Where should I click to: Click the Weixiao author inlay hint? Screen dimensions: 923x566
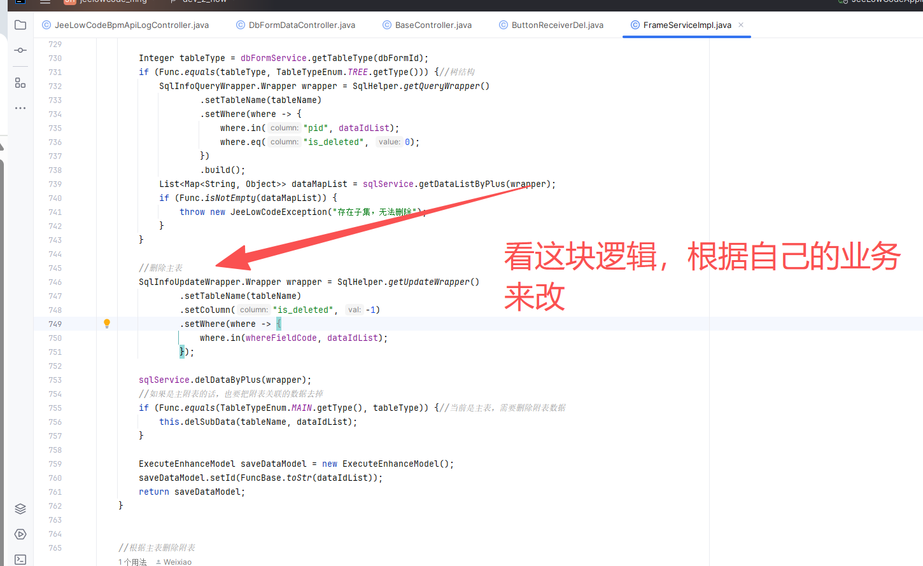point(176,562)
